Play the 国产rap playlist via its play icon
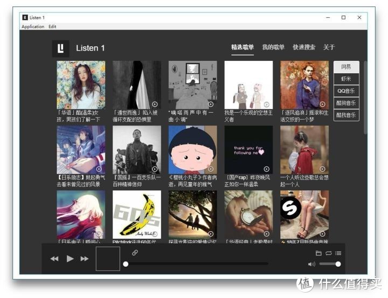The image size is (388, 298). pyautogui.click(x=267, y=169)
